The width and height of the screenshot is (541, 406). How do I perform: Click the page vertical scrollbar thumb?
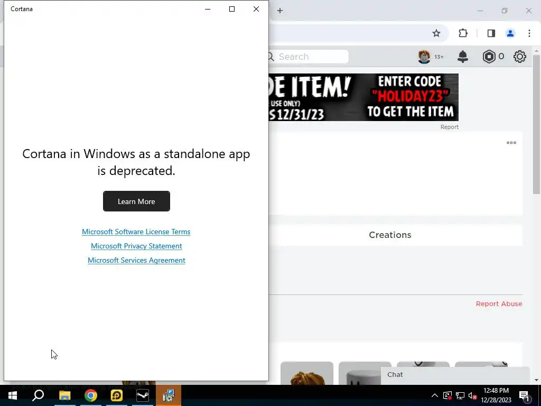click(536, 124)
